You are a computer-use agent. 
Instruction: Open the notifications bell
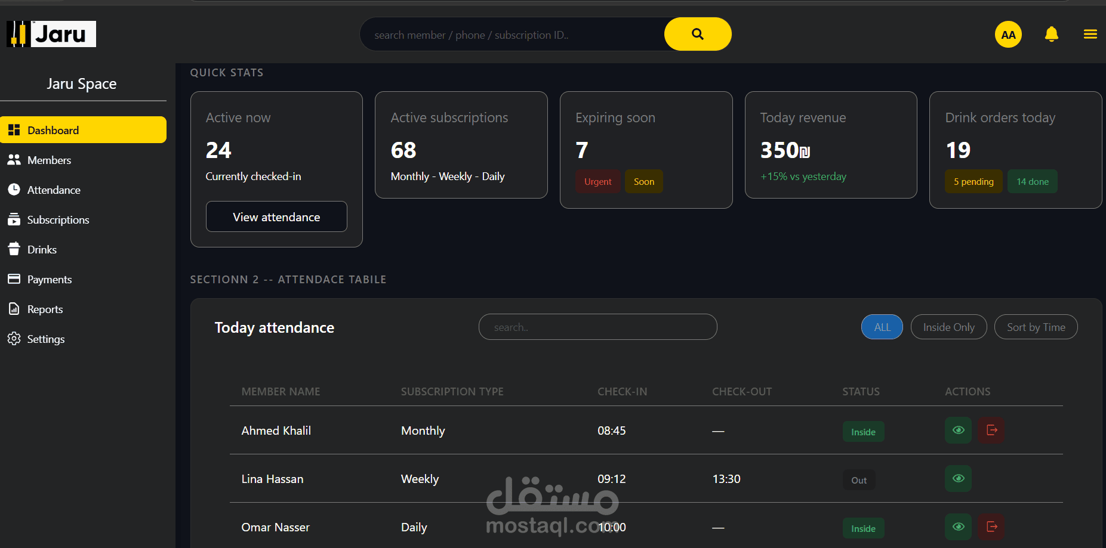(x=1051, y=35)
